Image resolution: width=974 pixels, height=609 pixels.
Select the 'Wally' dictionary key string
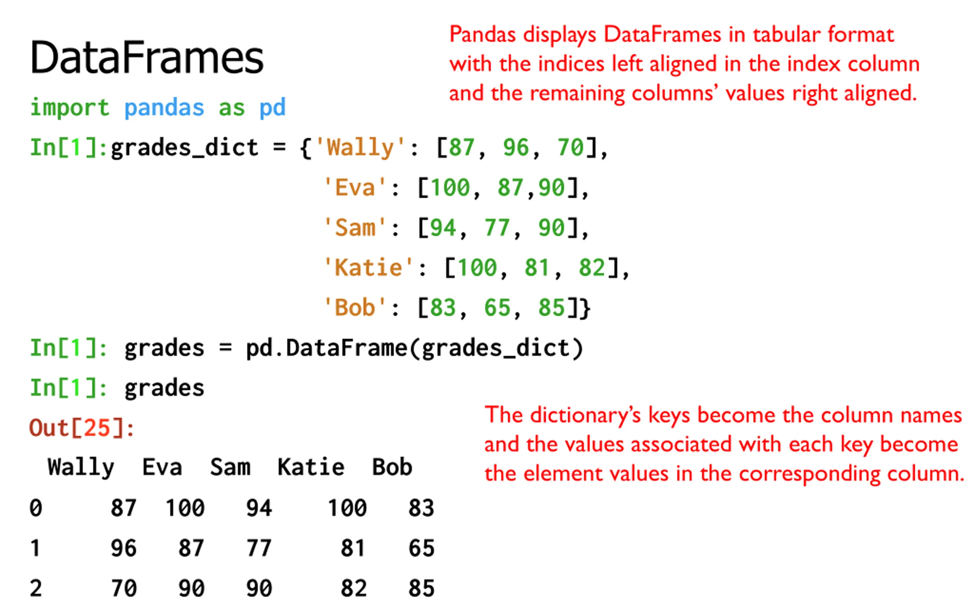(360, 147)
